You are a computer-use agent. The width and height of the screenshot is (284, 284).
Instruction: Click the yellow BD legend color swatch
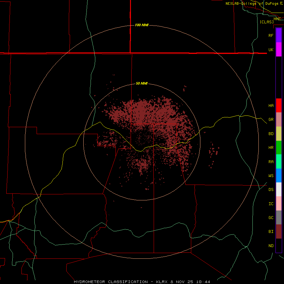[x=279, y=134]
